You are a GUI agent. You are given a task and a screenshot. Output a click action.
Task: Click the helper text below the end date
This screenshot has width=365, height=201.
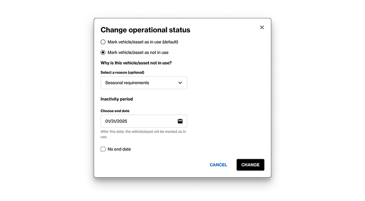(x=143, y=134)
